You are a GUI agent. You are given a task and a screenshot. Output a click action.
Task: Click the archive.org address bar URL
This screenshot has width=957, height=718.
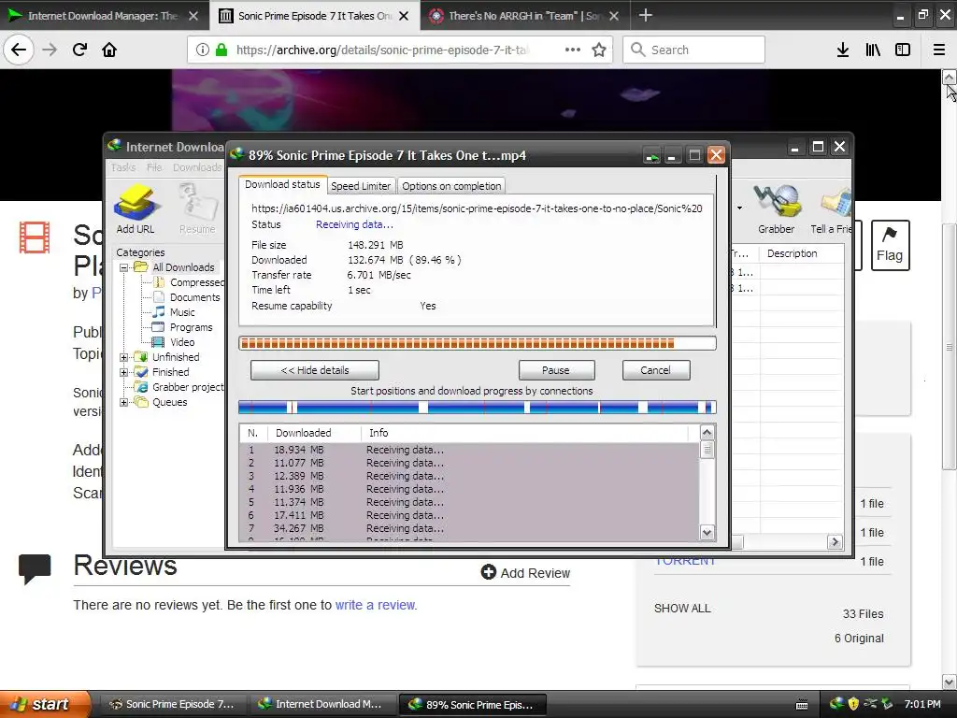click(x=382, y=50)
